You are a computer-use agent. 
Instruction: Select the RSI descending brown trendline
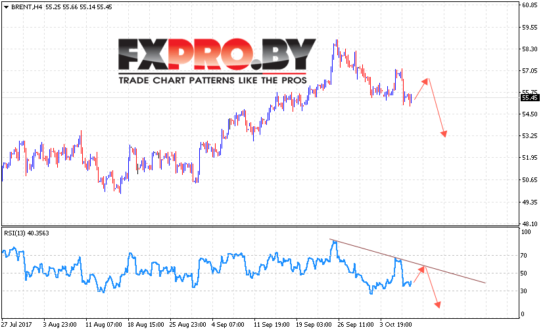tap(408, 261)
